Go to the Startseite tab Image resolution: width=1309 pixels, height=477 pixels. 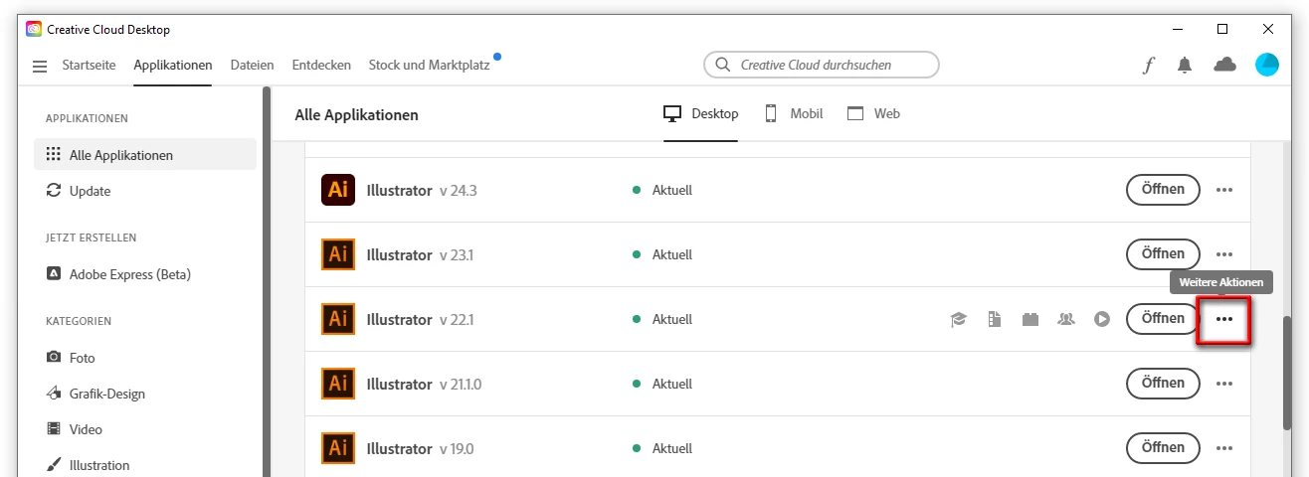click(x=89, y=66)
